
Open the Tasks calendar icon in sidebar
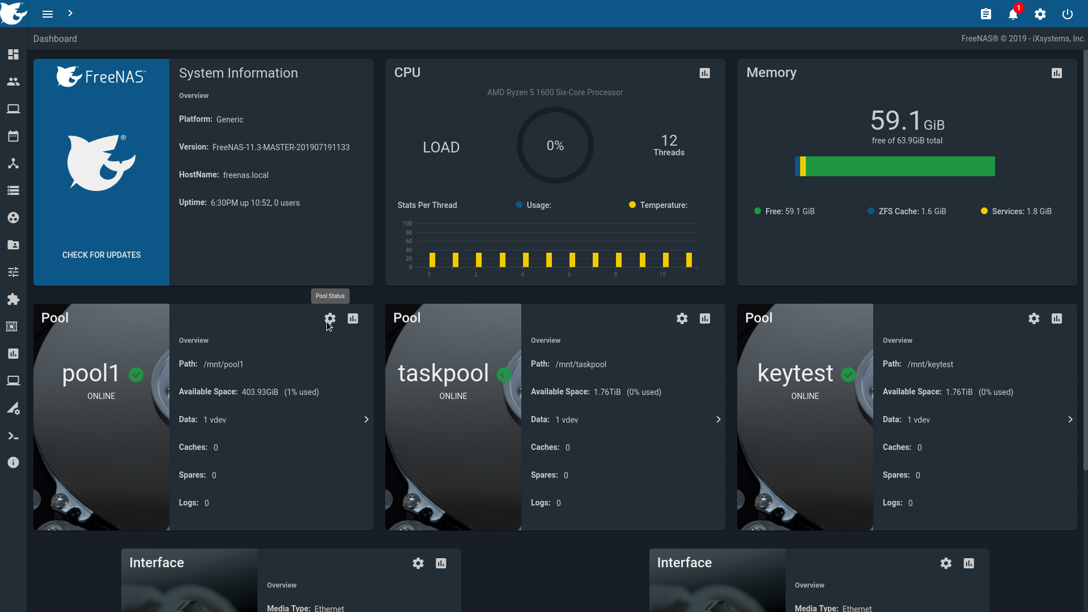click(14, 136)
